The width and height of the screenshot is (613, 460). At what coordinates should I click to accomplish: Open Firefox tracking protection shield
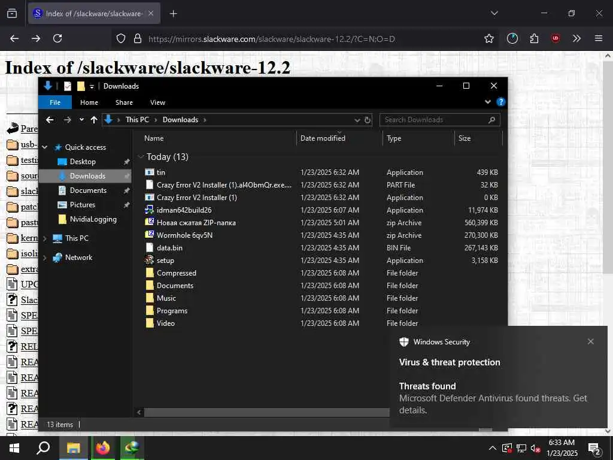pyautogui.click(x=121, y=39)
